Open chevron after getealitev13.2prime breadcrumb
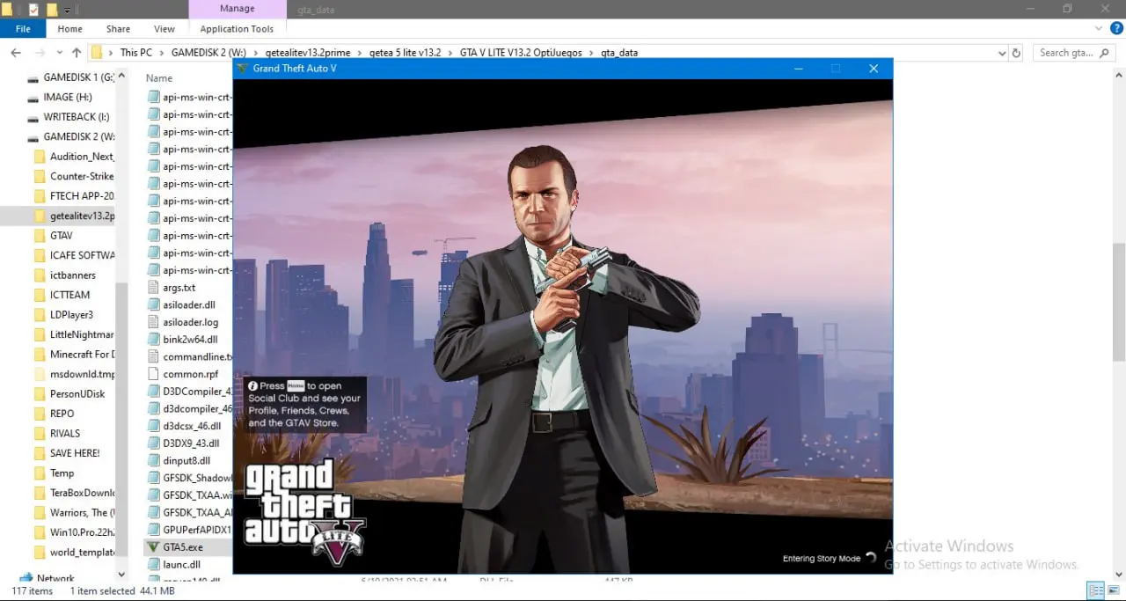Screen dimensions: 1126x601 pyautogui.click(x=360, y=53)
